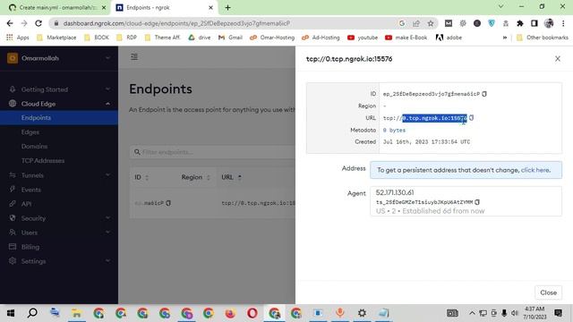Viewport: 573px width, 322px height.
Task: Show hidden system tray icons
Action: [472, 313]
